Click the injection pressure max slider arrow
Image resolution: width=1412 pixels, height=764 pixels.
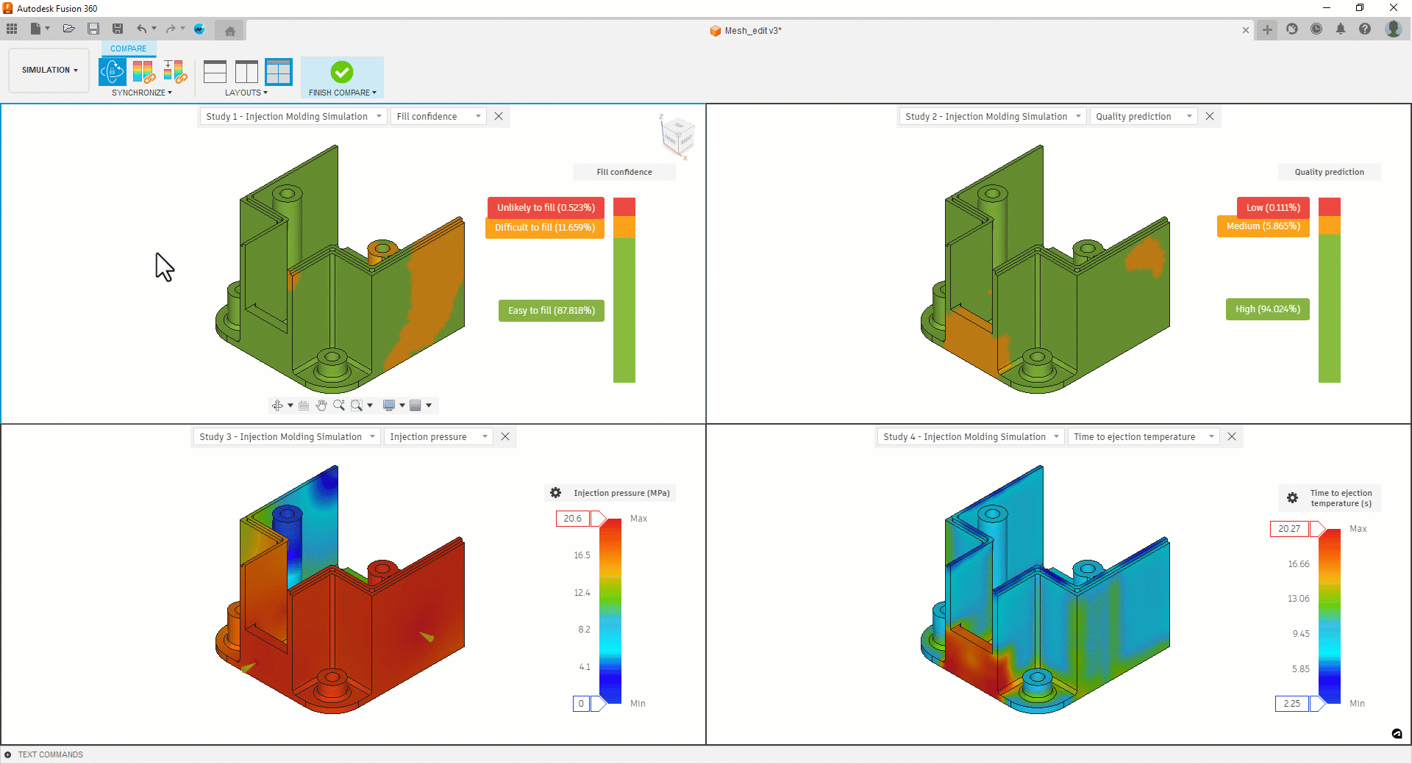(599, 519)
